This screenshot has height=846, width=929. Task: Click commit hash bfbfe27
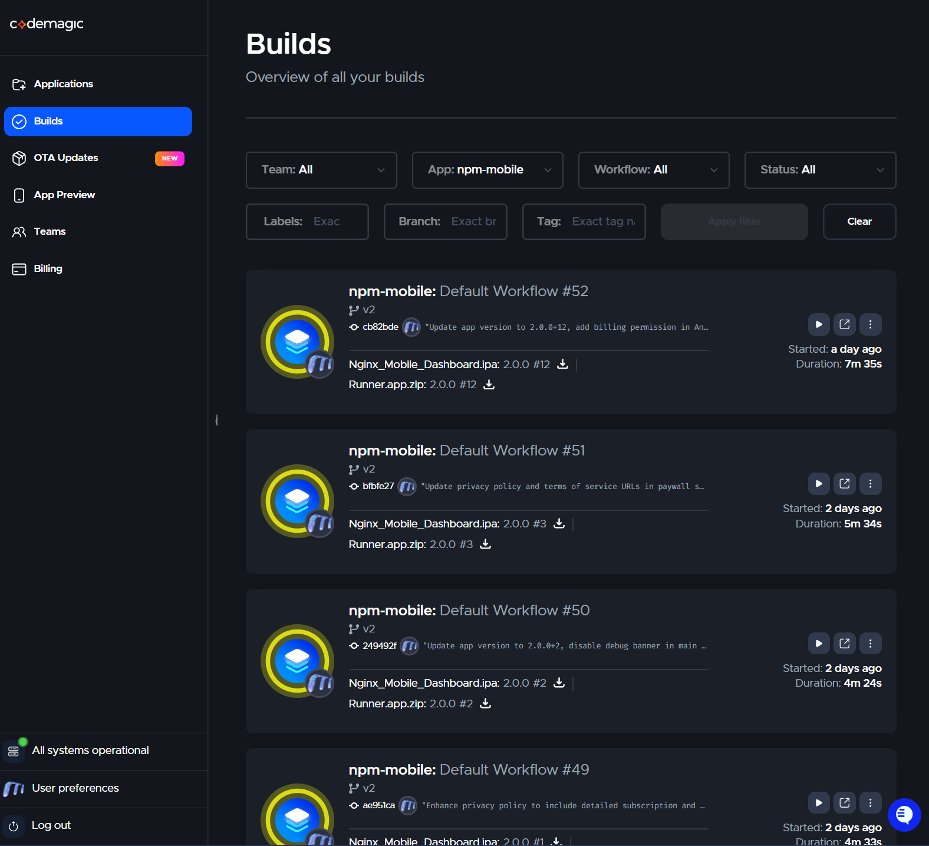(378, 486)
